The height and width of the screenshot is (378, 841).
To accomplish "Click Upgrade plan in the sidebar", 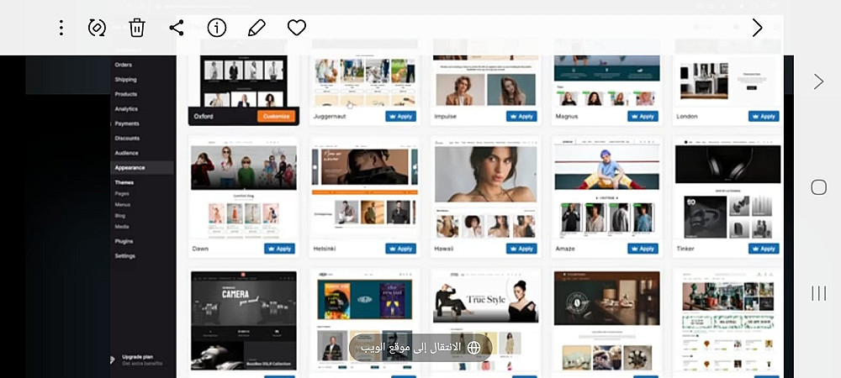I will pyautogui.click(x=137, y=357).
